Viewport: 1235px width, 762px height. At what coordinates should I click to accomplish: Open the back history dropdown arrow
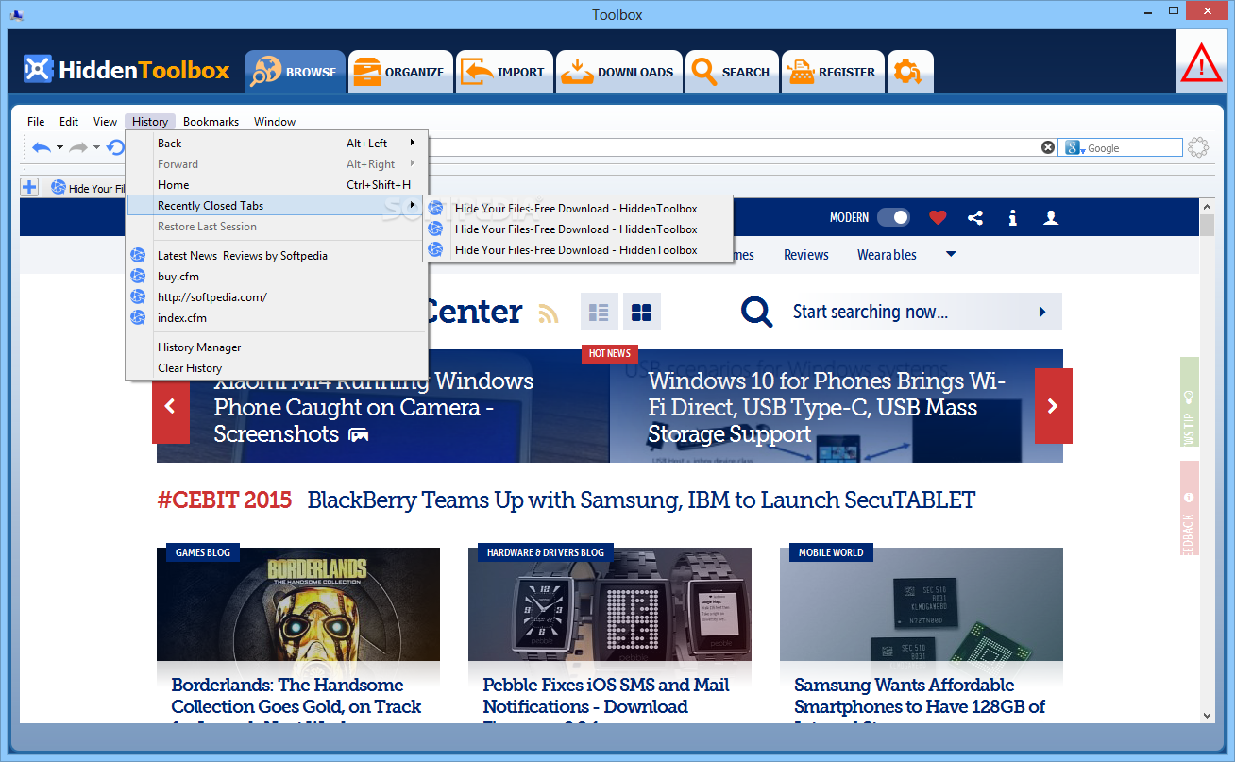59,148
